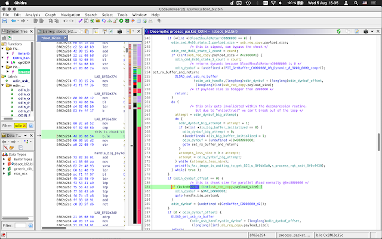Screen dimensions: 382x239
Task: Click the Listing vertical scrollbar thumb
Action: (x=127, y=50)
